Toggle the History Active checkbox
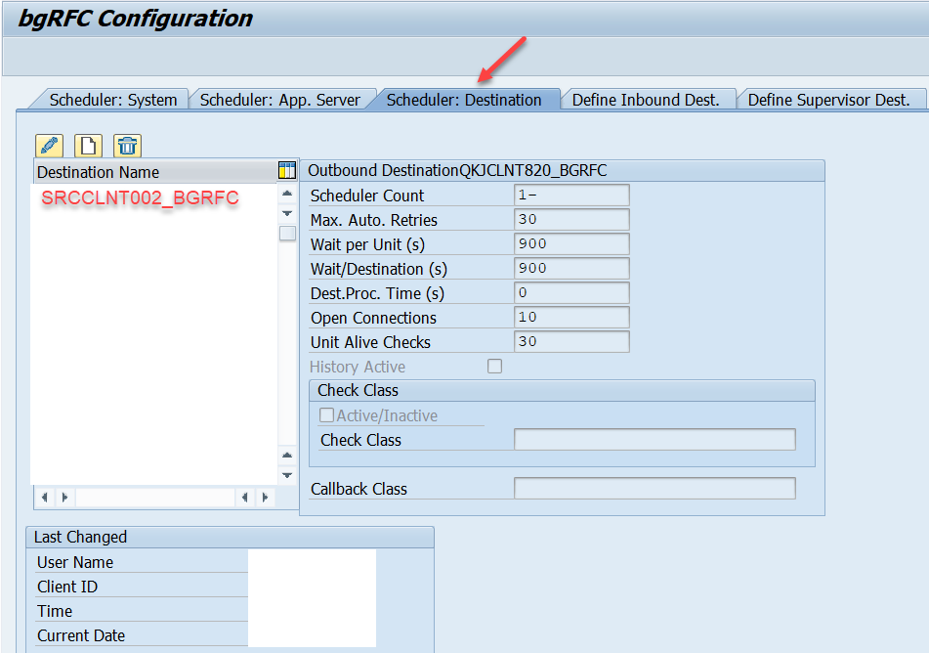Image resolution: width=929 pixels, height=653 pixels. point(494,366)
